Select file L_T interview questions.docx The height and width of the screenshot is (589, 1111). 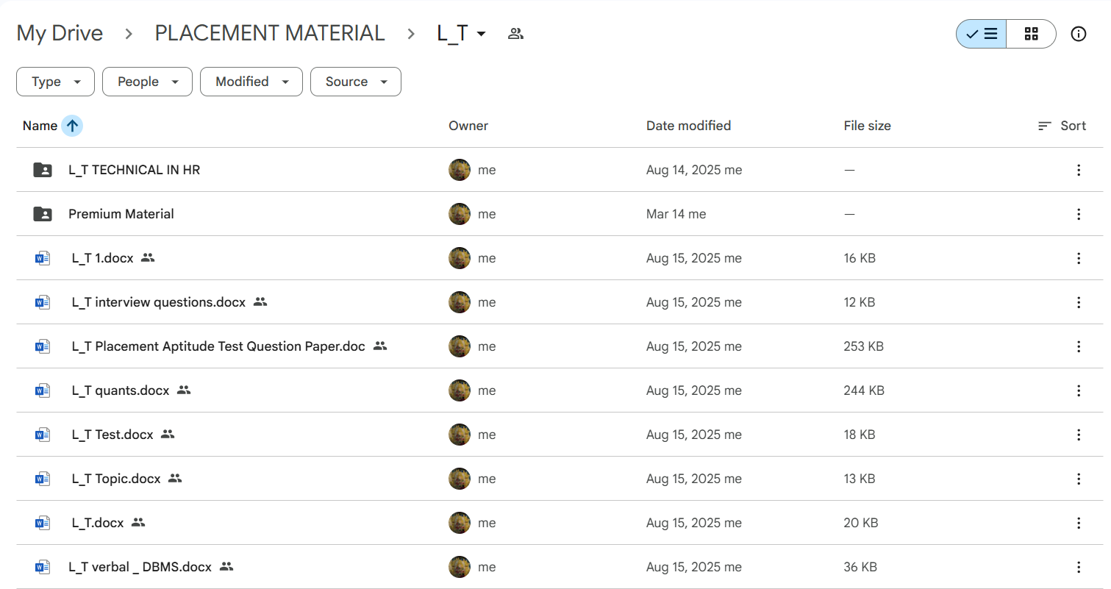click(159, 302)
